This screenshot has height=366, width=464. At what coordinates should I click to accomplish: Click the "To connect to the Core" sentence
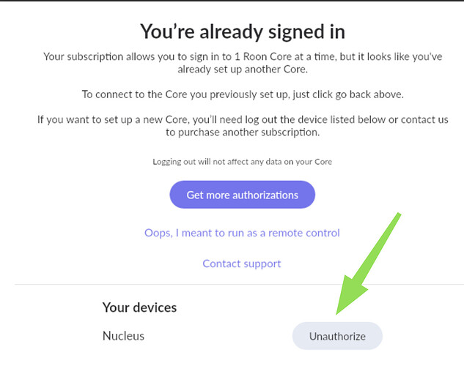242,94
